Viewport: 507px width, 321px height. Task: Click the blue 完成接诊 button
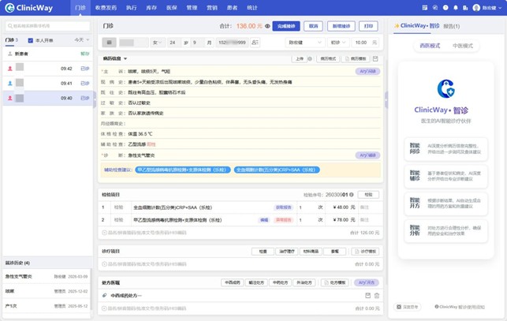tap(286, 26)
